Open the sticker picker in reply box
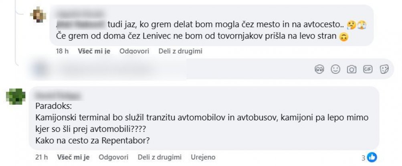 click(384, 69)
